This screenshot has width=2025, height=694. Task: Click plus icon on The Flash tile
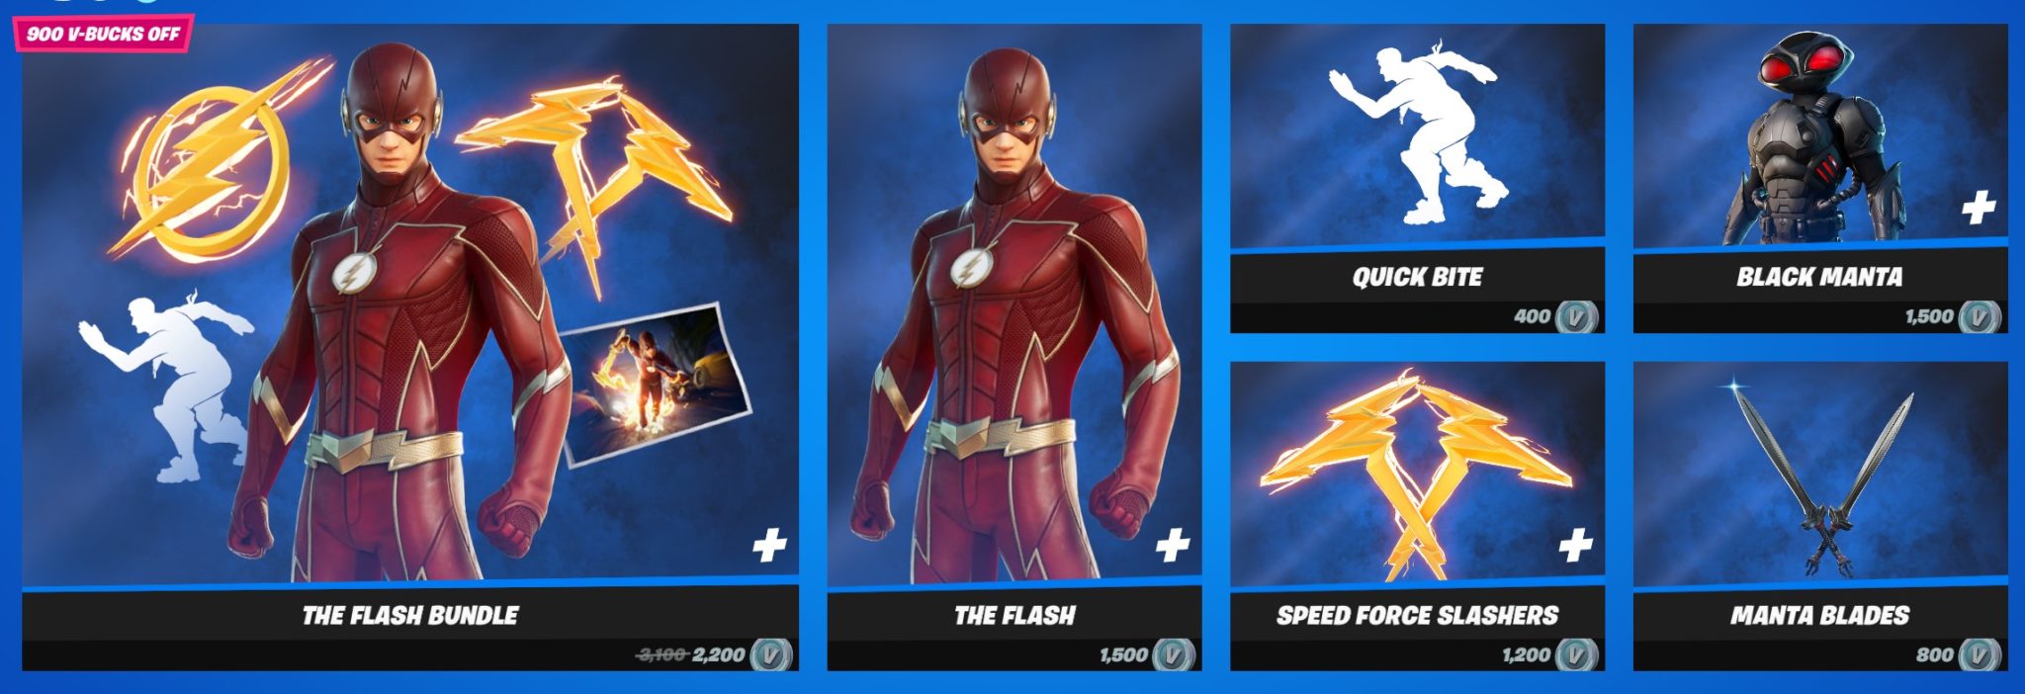click(1173, 544)
